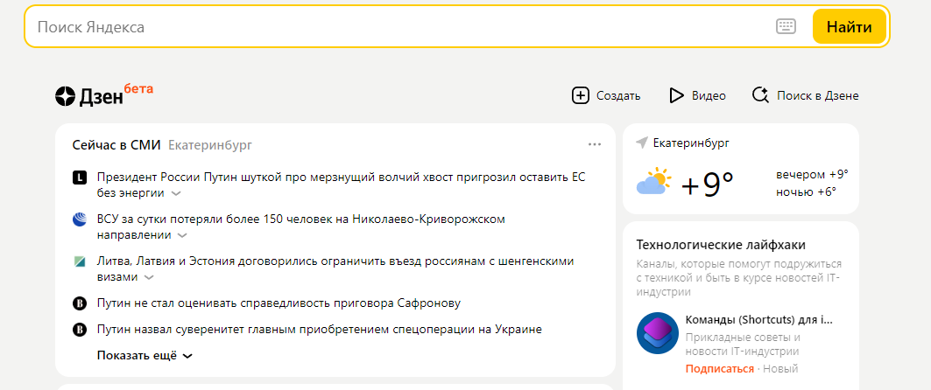Click the Создать plus icon

coord(580,95)
